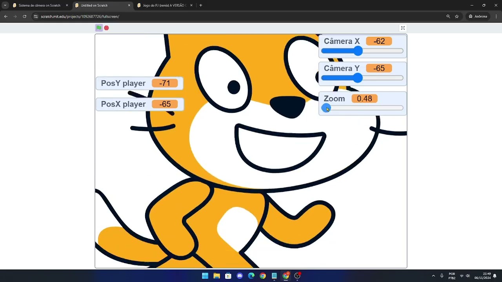Open the tab search dropdown
The height and width of the screenshot is (282, 502).
(x=5, y=5)
